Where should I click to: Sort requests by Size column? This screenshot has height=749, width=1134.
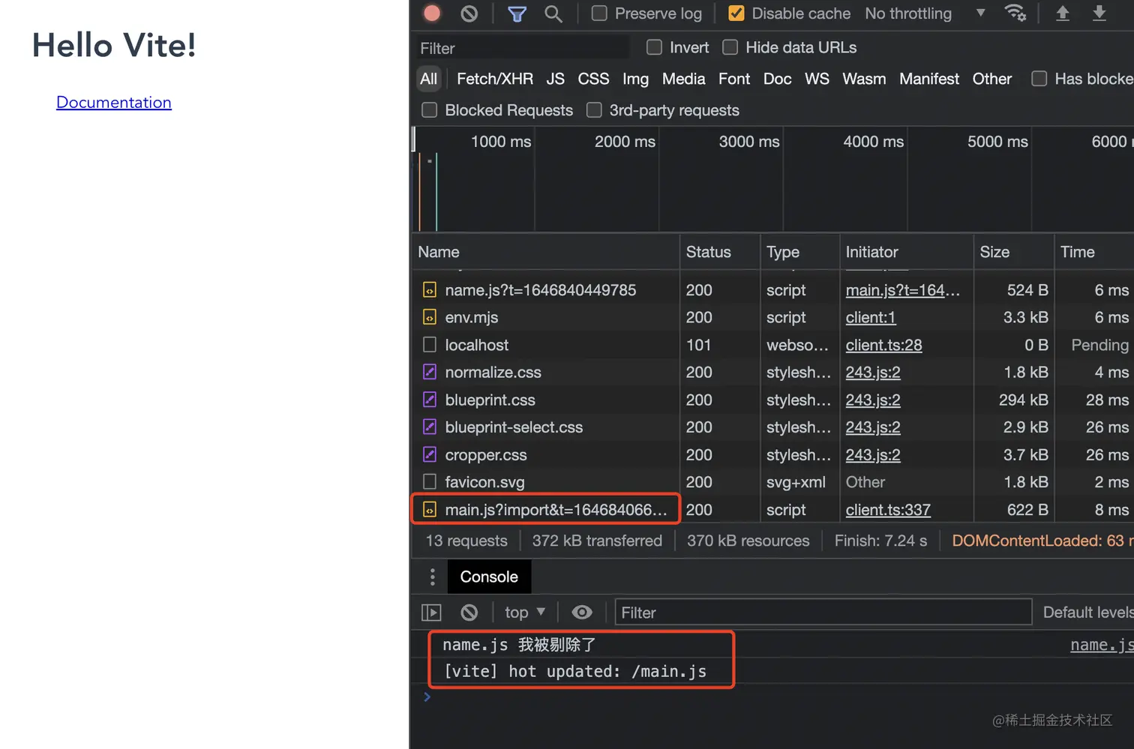point(1013,252)
